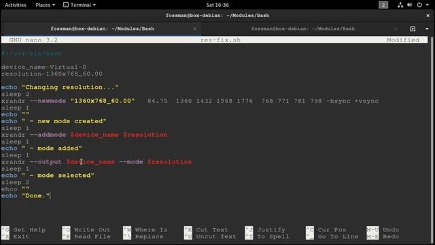Expand the system menu arrow

click(428, 5)
